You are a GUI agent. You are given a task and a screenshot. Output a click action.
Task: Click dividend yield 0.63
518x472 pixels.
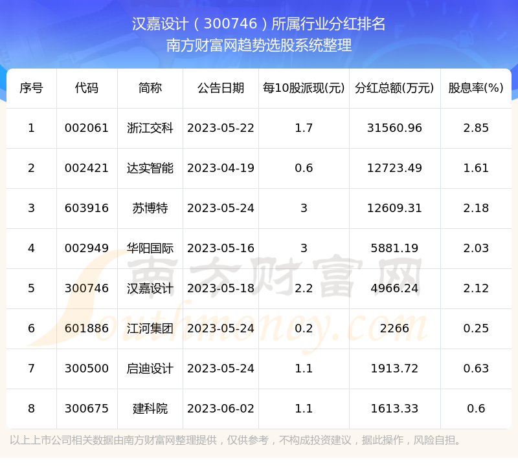(476, 369)
